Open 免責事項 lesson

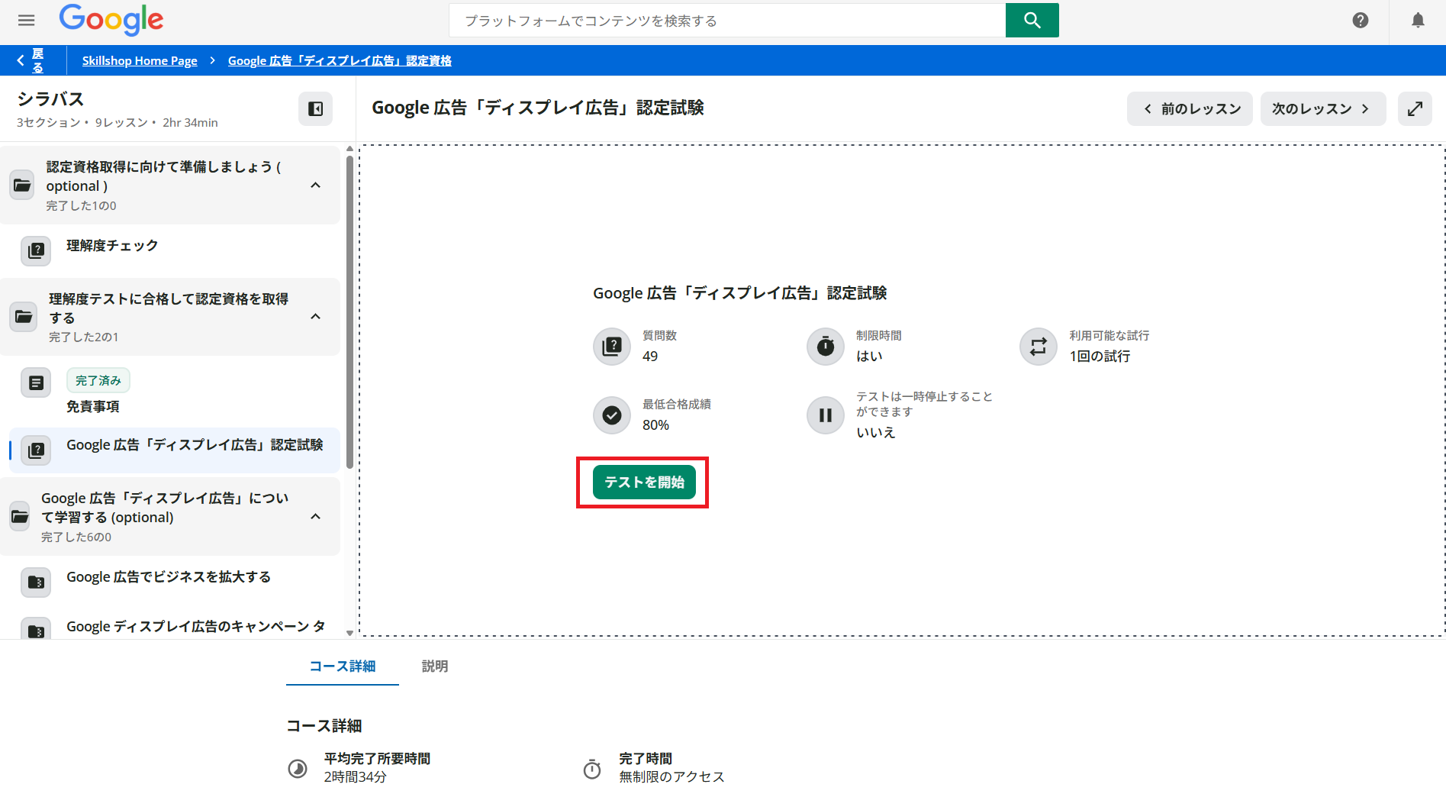pyautogui.click(x=93, y=406)
